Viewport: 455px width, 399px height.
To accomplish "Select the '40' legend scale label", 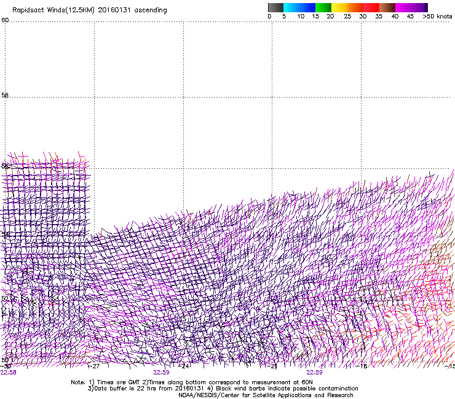I will click(395, 17).
